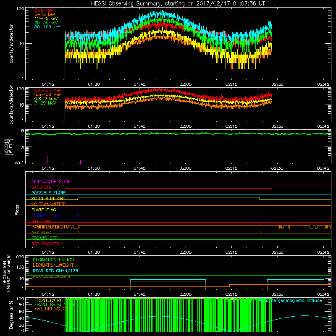Select the MAX_DET_VS_TOT legend label
The image size is (336, 336).
[52, 309]
